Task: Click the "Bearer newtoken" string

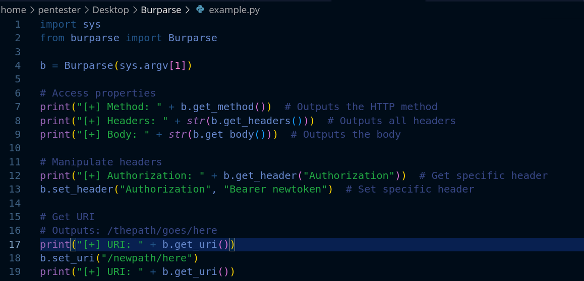Action: click(x=275, y=190)
